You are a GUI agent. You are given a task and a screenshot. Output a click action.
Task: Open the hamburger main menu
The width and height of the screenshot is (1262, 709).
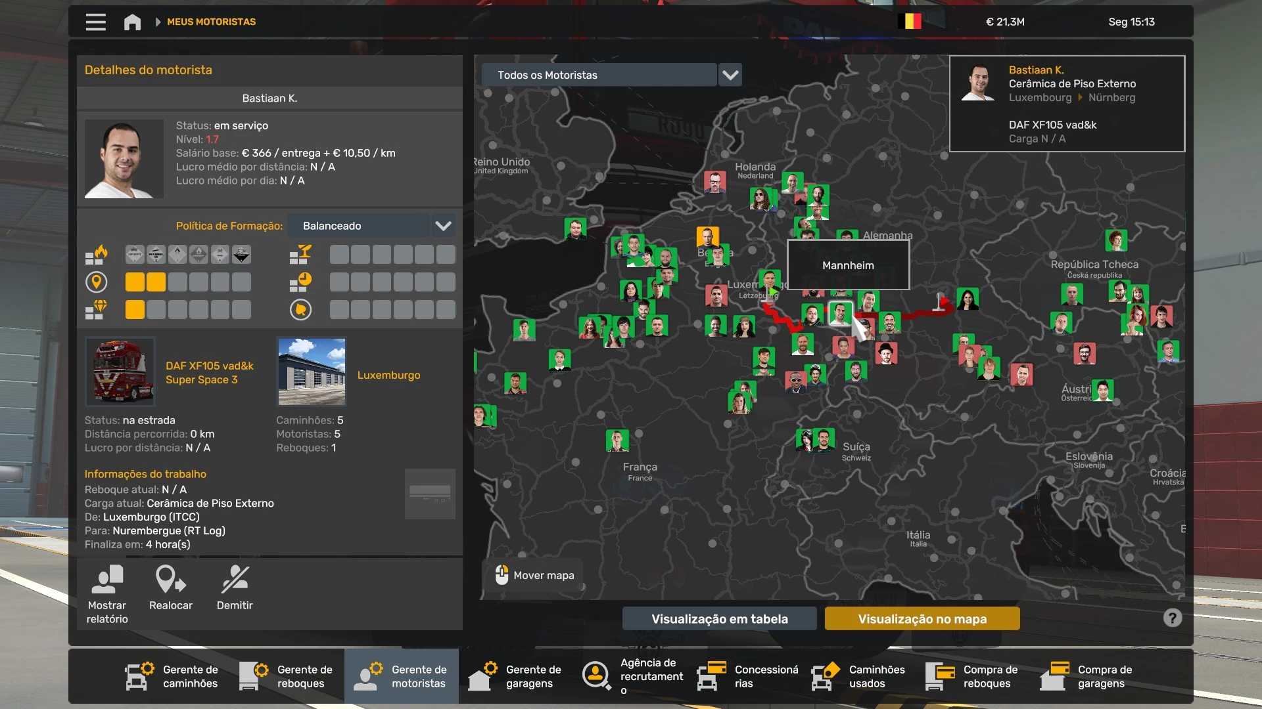[95, 22]
